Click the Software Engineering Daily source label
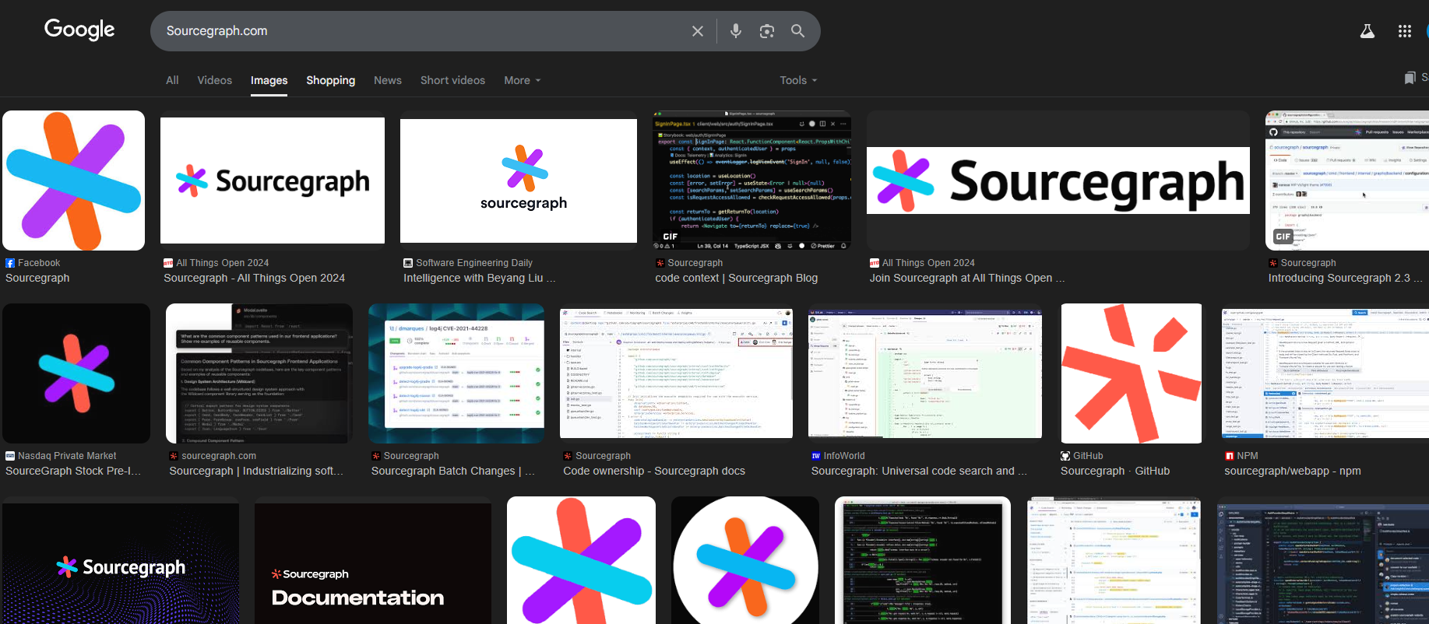The height and width of the screenshot is (624, 1429). point(474,263)
